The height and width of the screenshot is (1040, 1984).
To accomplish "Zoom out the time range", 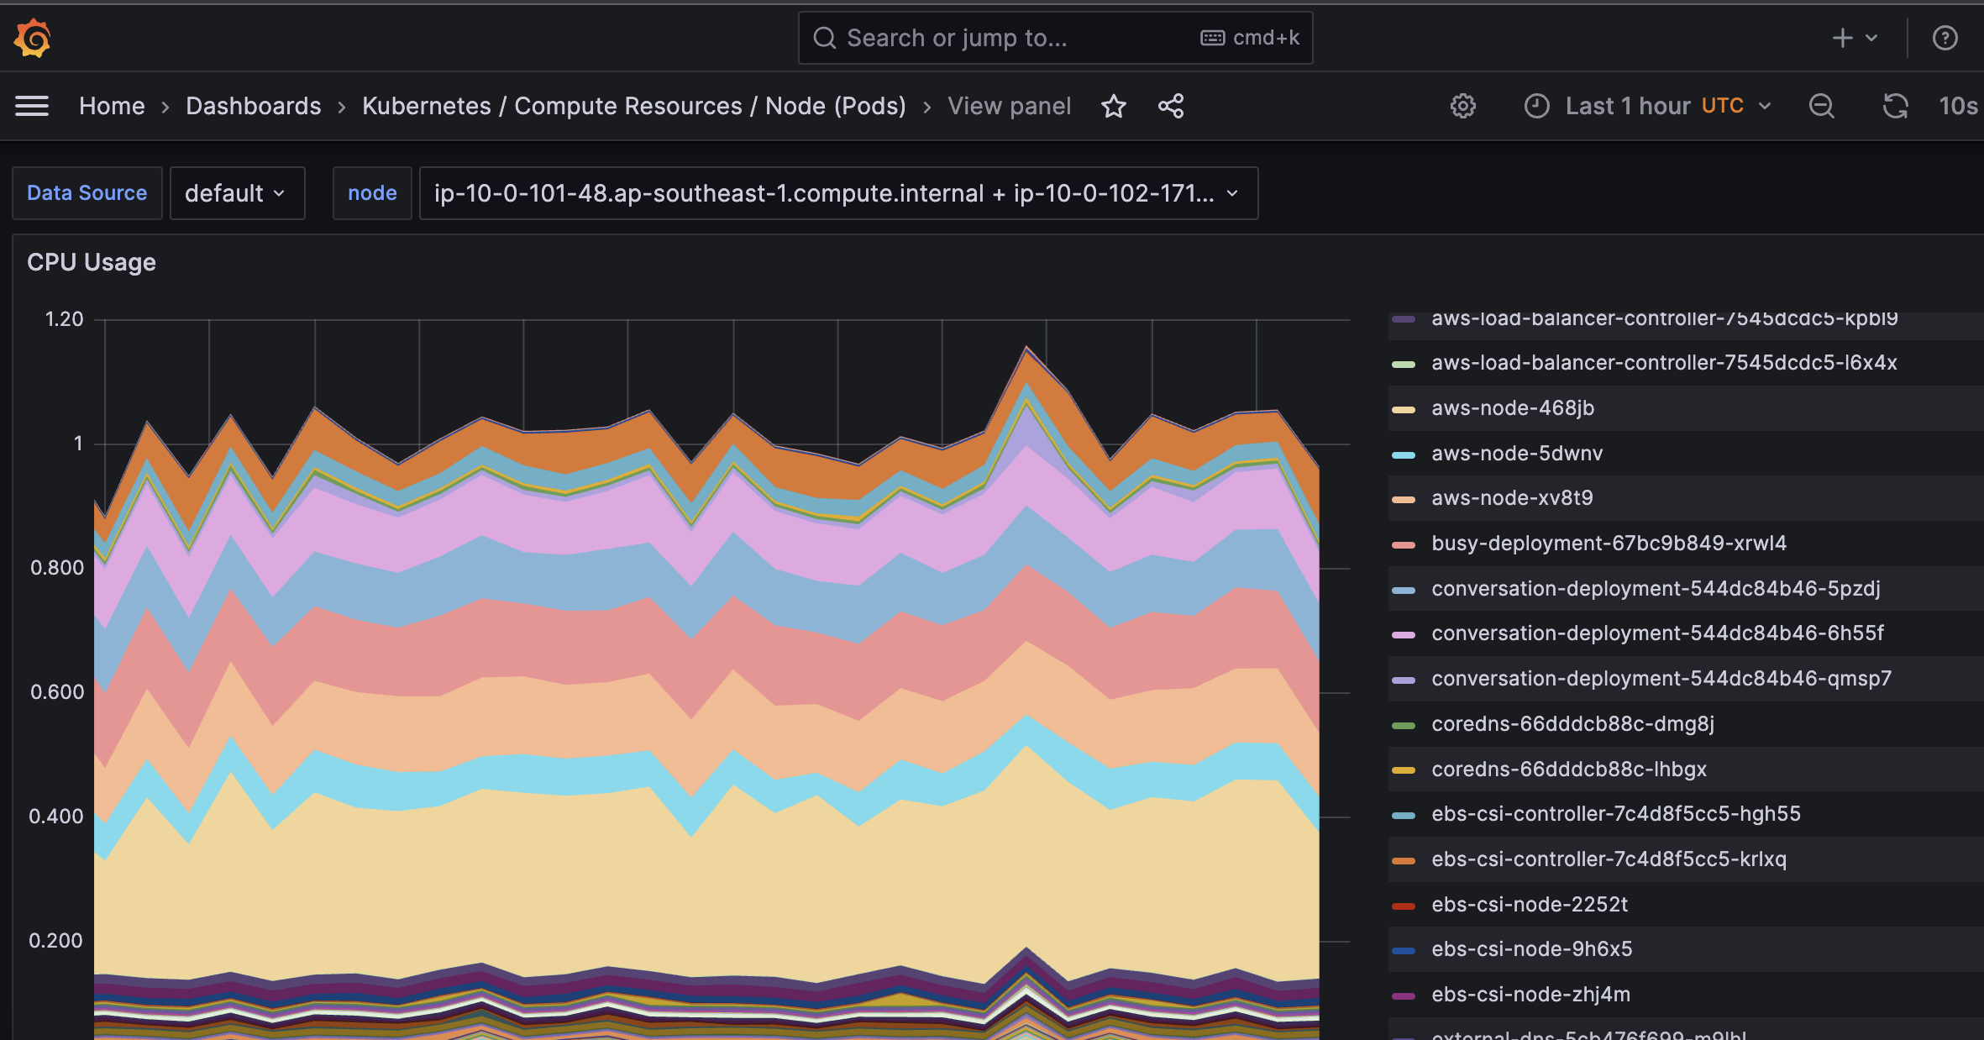I will (1821, 106).
